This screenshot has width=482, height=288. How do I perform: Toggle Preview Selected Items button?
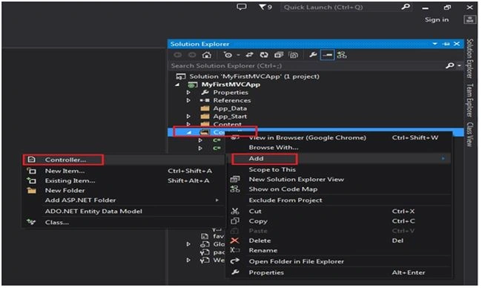(327, 55)
